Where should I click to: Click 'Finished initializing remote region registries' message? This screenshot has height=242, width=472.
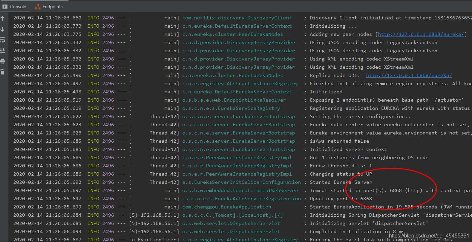[391, 84]
